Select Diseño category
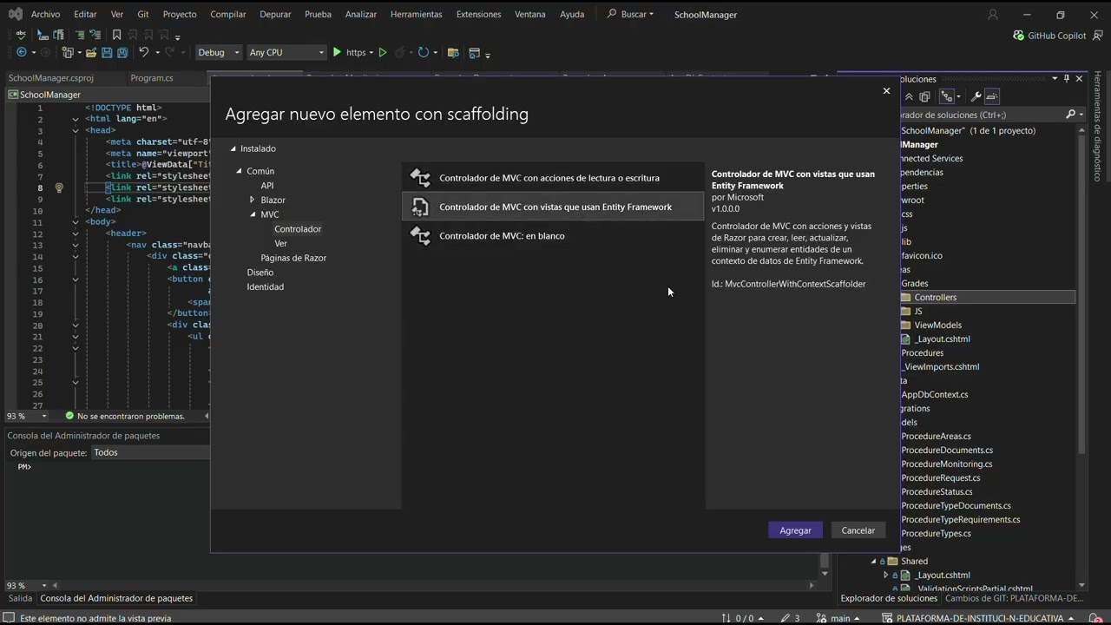This screenshot has width=1111, height=625. 260,273
